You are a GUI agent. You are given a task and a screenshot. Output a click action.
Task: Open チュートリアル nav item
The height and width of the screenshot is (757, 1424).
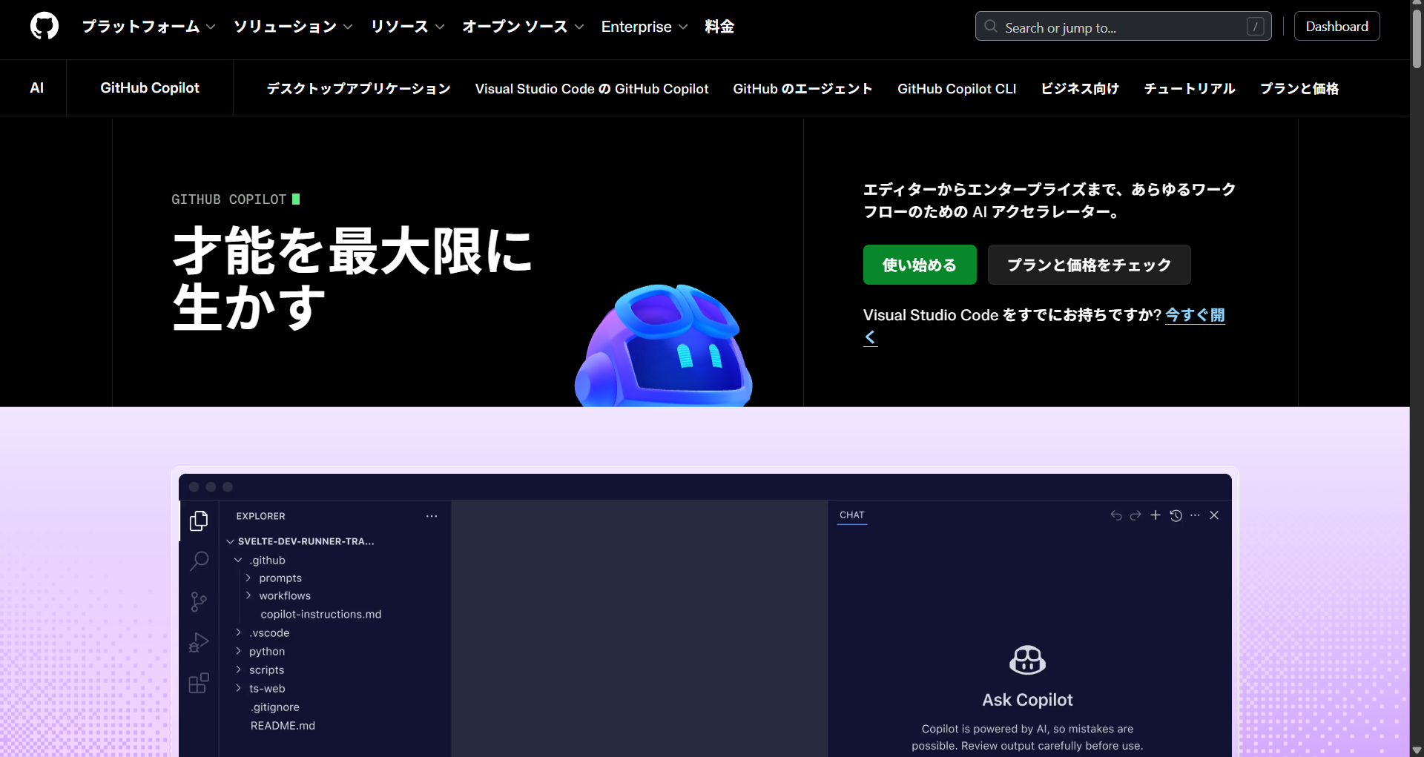point(1190,89)
